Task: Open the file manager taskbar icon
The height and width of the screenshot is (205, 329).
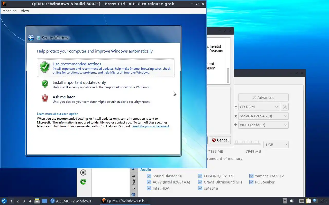Action: click(37, 201)
